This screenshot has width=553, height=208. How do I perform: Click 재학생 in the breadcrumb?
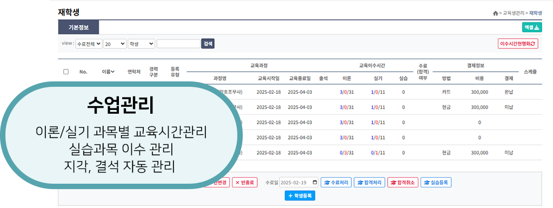coord(535,13)
